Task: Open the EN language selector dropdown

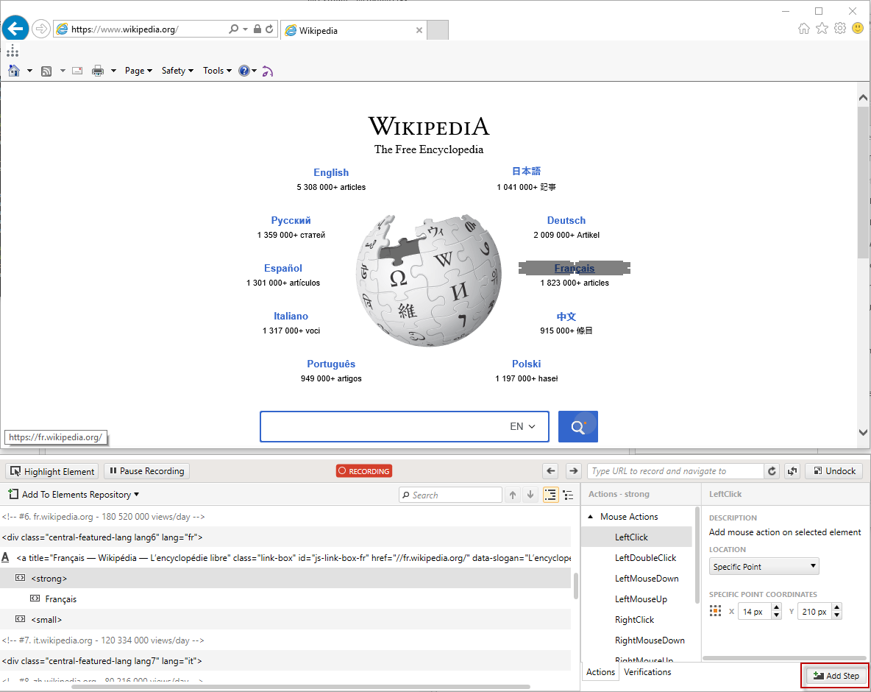Action: pos(523,426)
